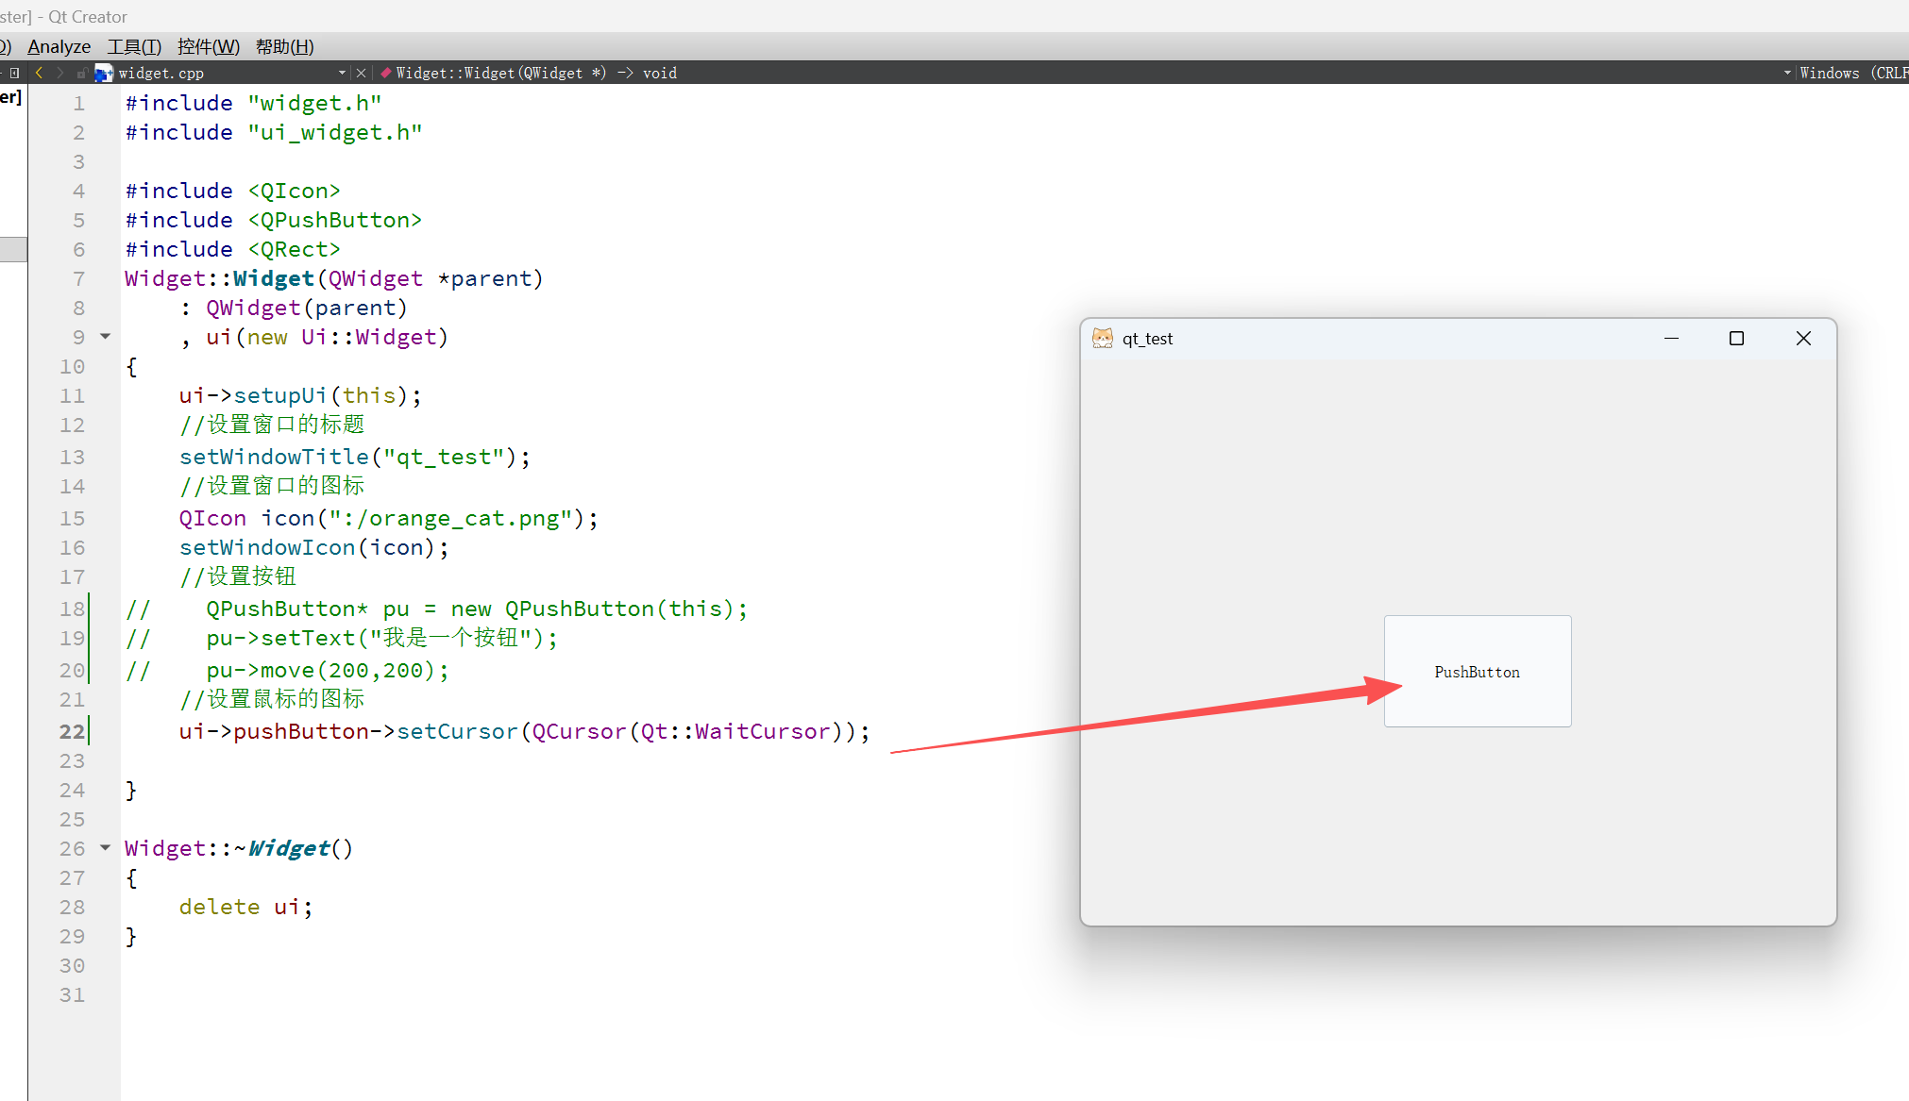Close the qt_test window
The image size is (1909, 1101).
tap(1803, 338)
